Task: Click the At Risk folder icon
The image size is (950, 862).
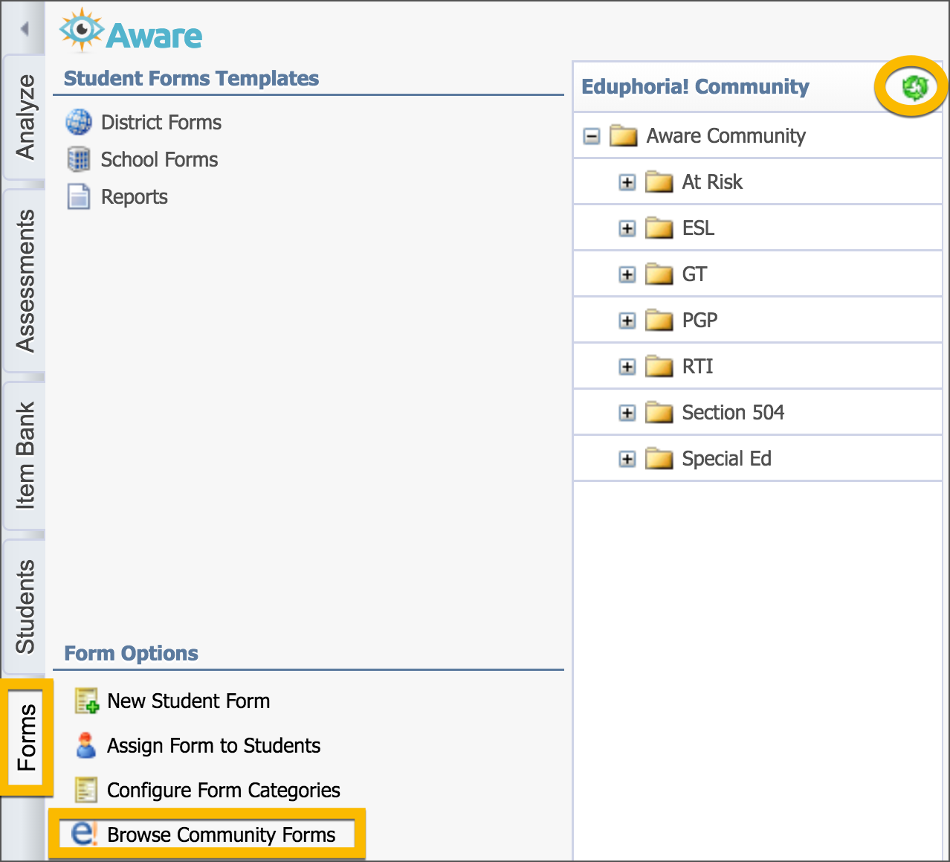Action: point(659,182)
